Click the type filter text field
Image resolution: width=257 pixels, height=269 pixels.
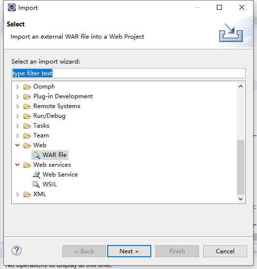128,73
